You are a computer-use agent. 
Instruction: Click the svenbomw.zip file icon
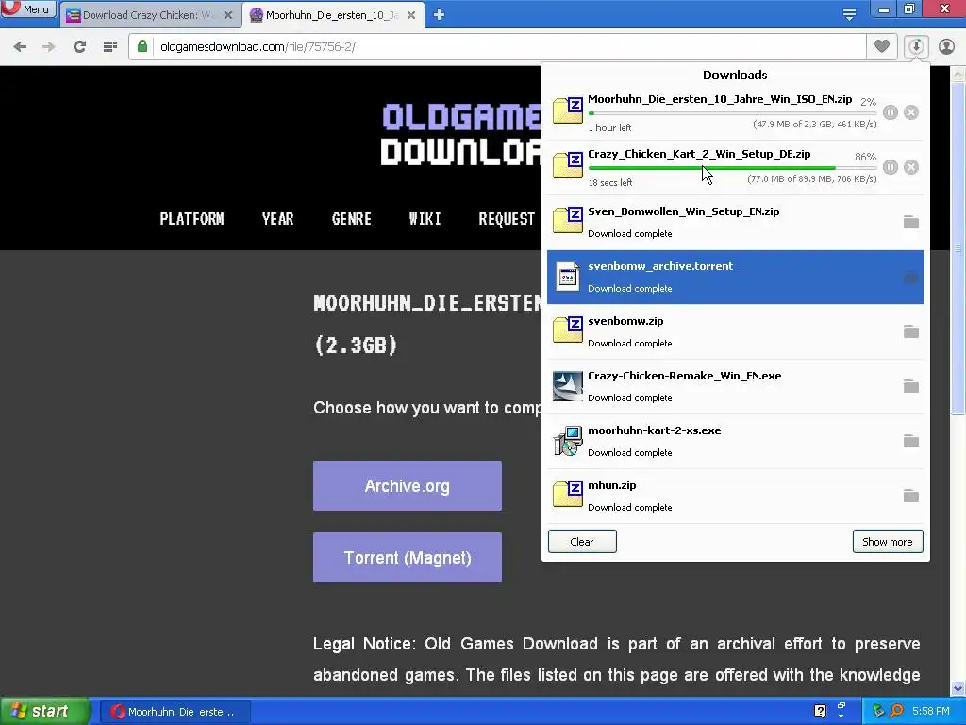click(567, 329)
